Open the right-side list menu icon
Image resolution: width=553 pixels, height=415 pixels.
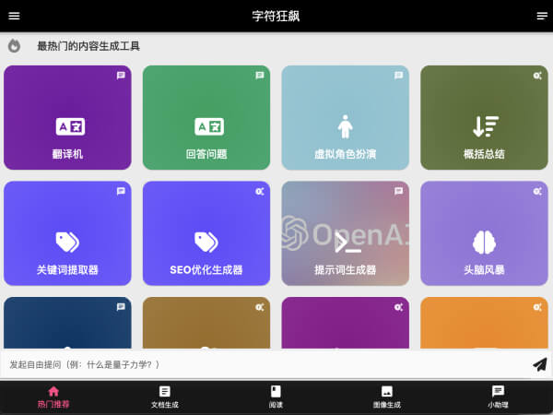(541, 16)
